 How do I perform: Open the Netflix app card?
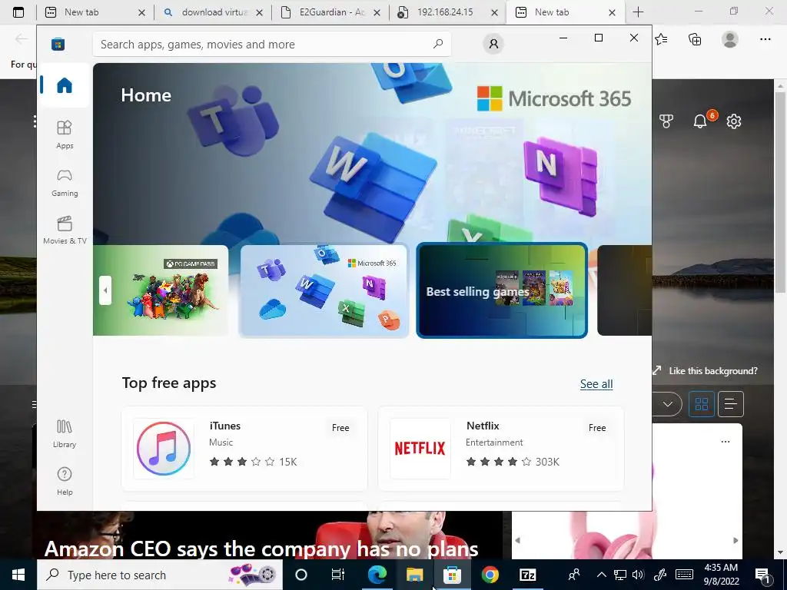point(501,449)
